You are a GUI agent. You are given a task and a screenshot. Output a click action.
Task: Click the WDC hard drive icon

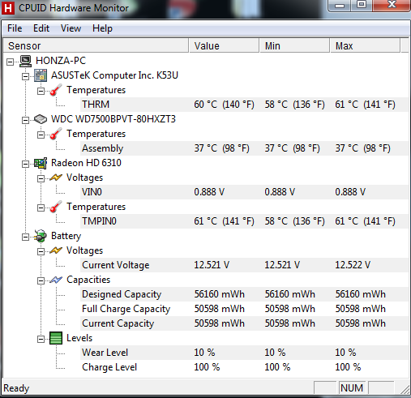(x=41, y=119)
